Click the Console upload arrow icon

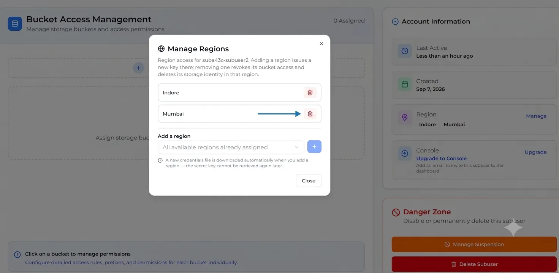pyautogui.click(x=405, y=154)
